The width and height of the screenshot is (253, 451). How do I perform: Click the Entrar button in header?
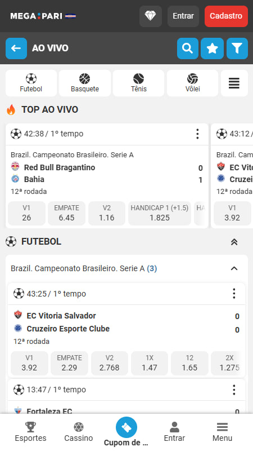tap(183, 16)
